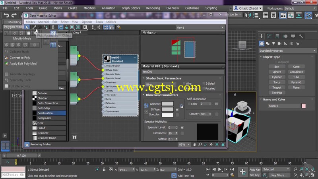Toggle the Ribbon icon in main toolbar
318x179 pixels.
(283, 15)
